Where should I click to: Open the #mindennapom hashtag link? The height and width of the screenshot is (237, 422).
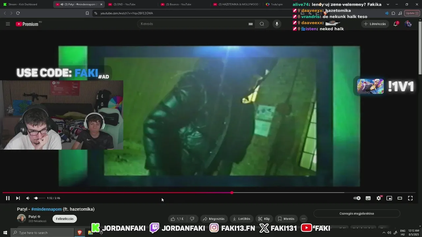pyautogui.click(x=46, y=209)
